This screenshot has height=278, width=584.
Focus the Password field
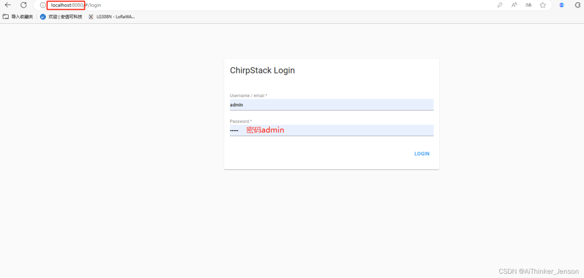331,131
